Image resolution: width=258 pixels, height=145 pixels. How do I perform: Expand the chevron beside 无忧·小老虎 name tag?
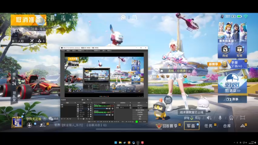tap(189, 71)
